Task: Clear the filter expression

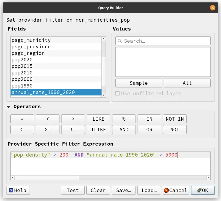Action: tap(98, 190)
